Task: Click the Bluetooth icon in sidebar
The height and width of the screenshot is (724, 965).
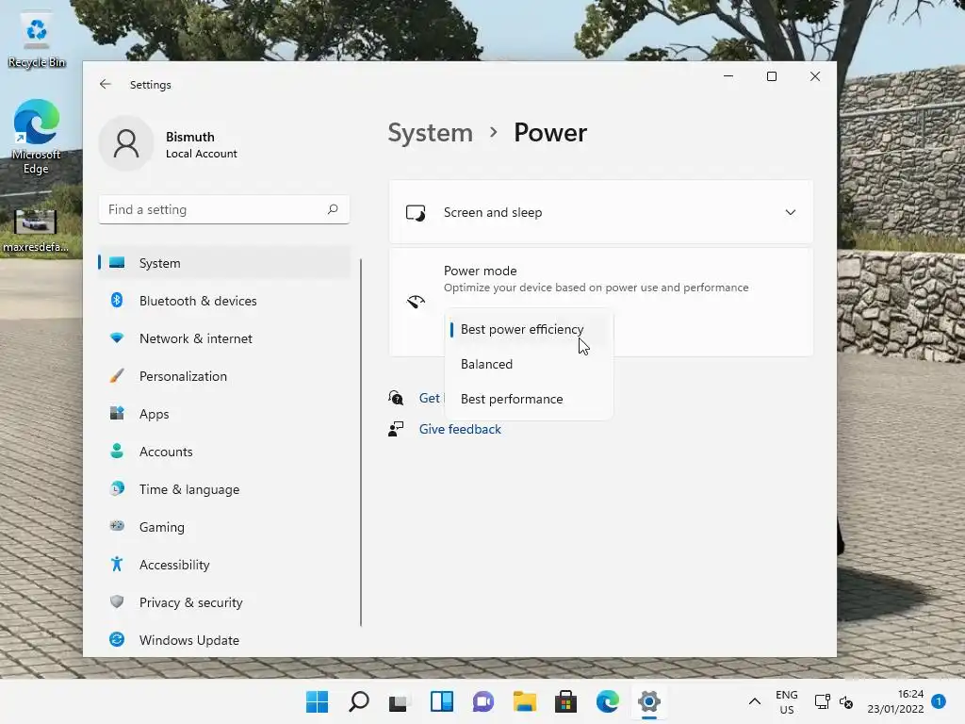Action: click(117, 300)
